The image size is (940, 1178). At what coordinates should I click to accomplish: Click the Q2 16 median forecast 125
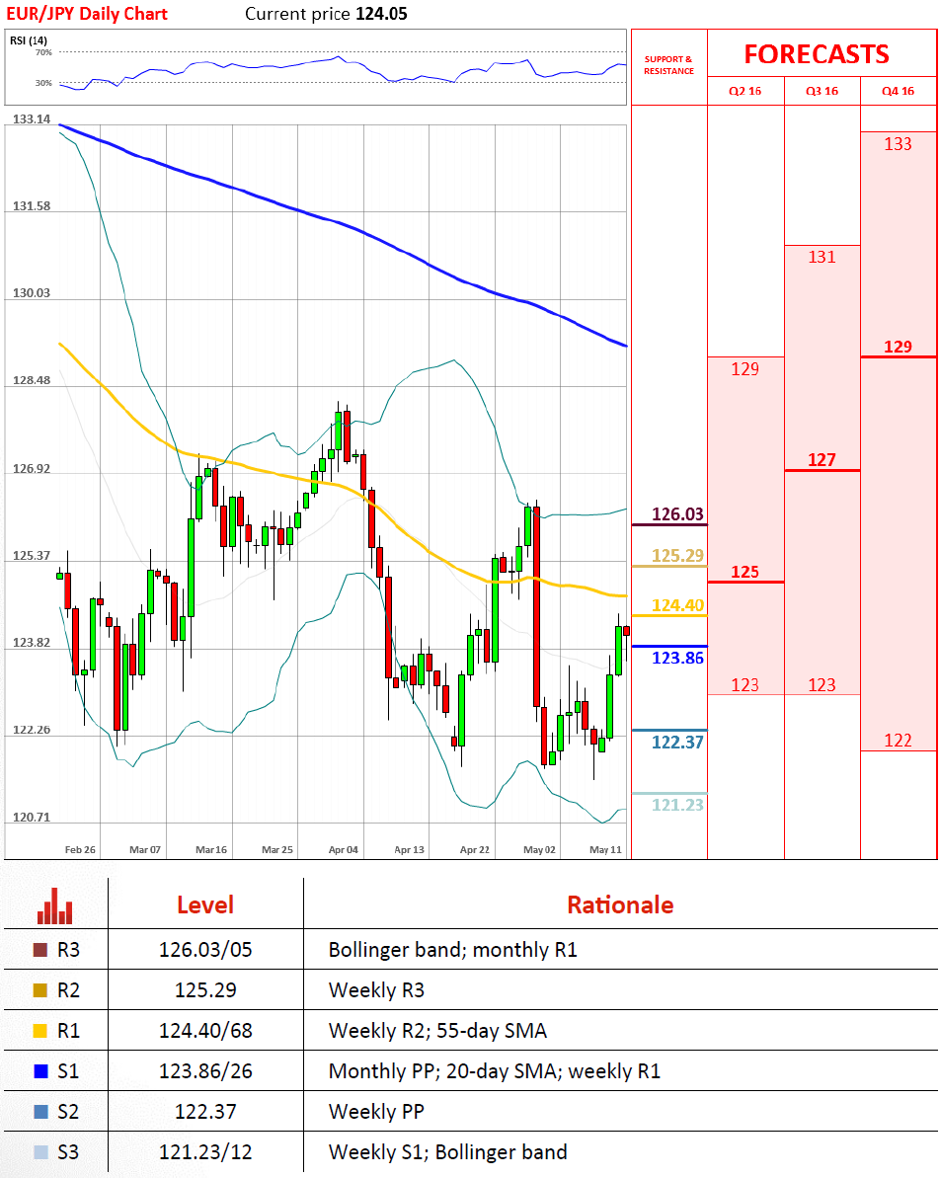[x=745, y=573]
